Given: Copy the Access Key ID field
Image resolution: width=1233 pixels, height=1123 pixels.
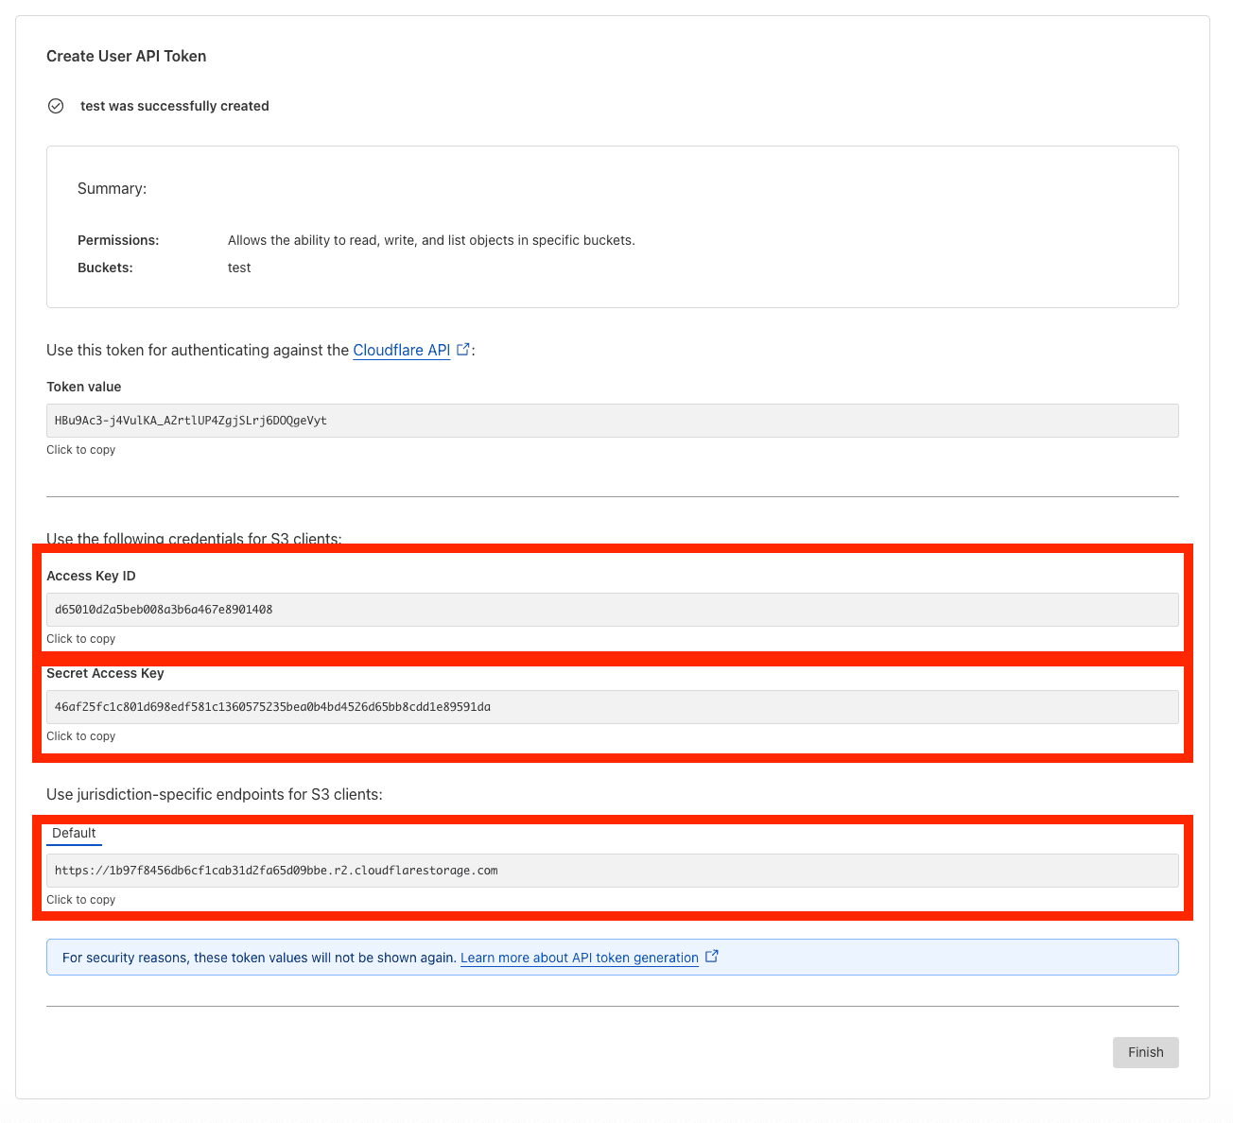Looking at the screenshot, I should [x=613, y=610].
